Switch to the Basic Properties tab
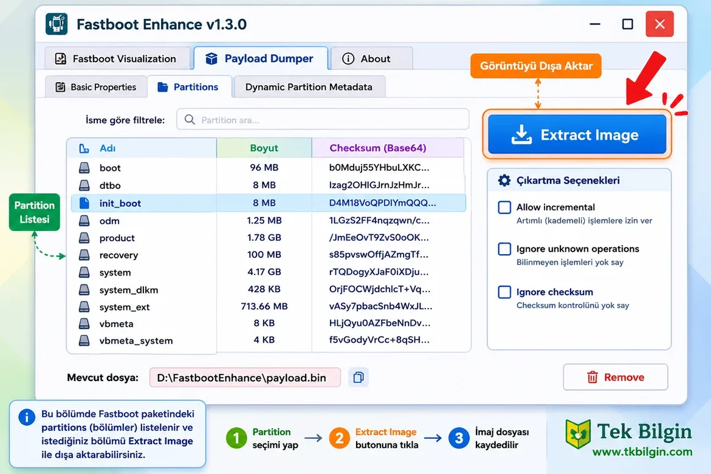 (96, 87)
